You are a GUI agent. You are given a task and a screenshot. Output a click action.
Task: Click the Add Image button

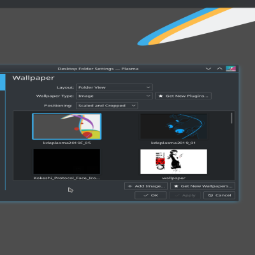point(146,186)
